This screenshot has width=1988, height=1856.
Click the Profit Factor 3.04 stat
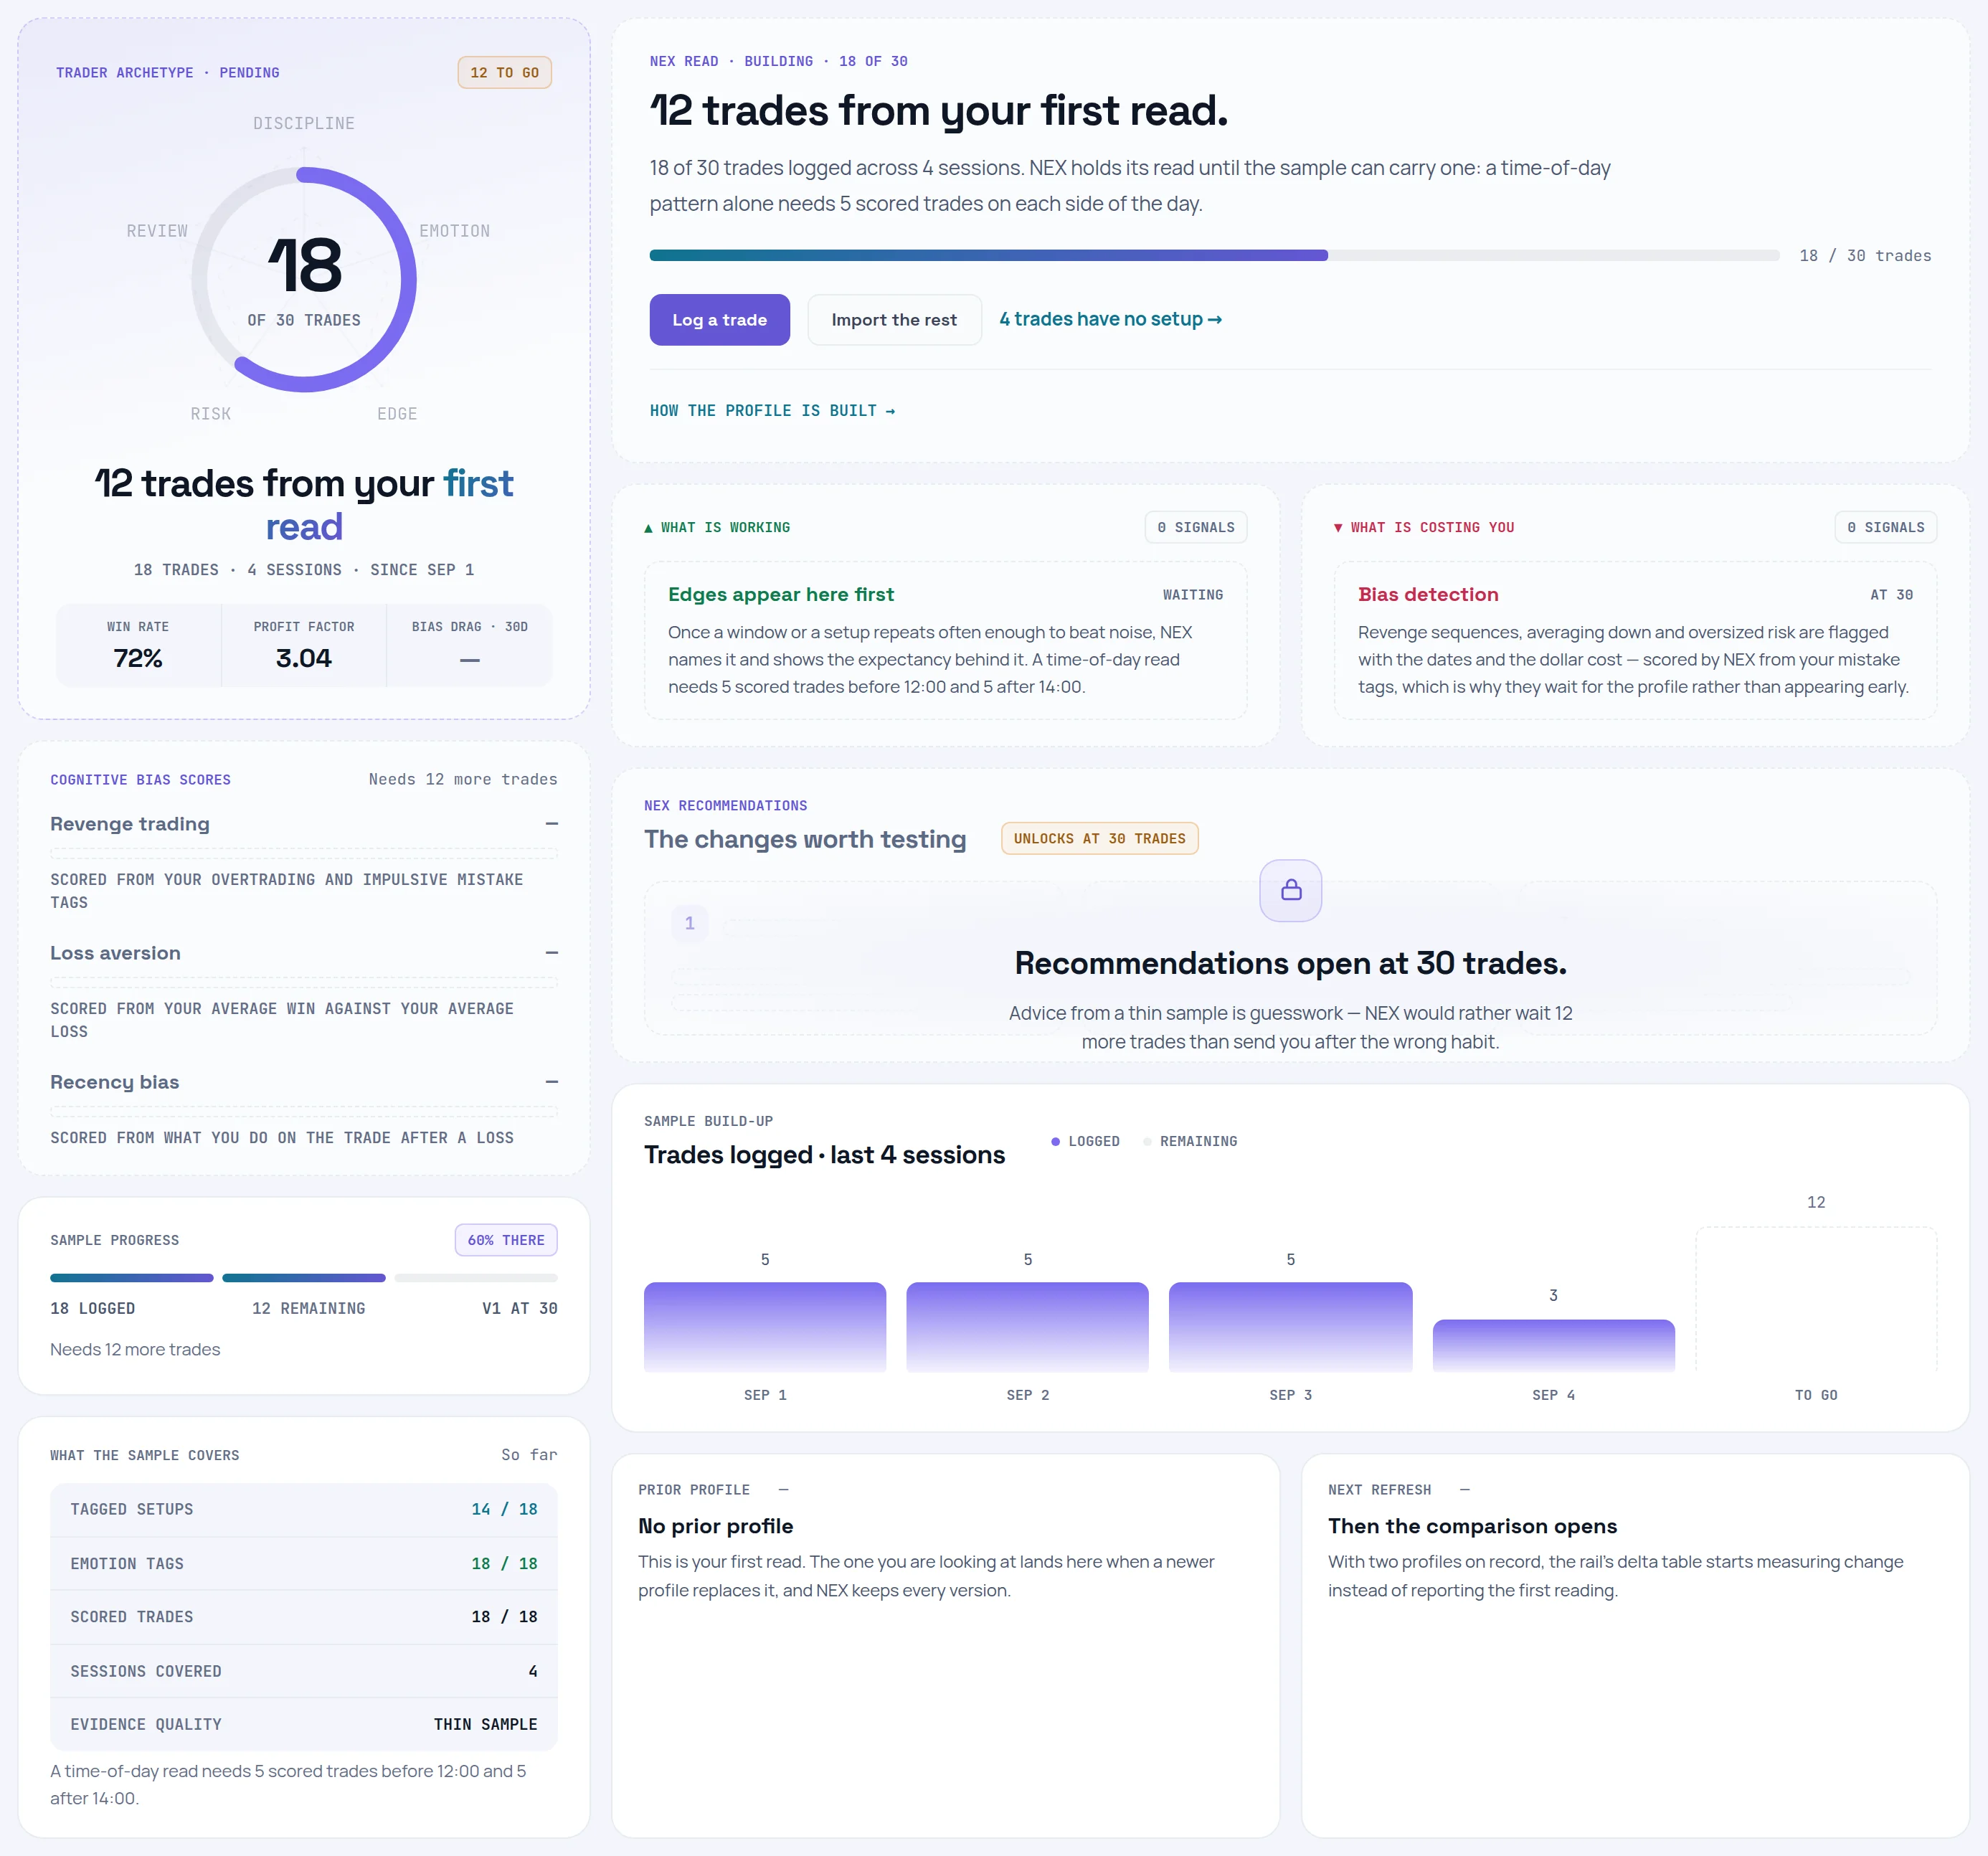[304, 645]
